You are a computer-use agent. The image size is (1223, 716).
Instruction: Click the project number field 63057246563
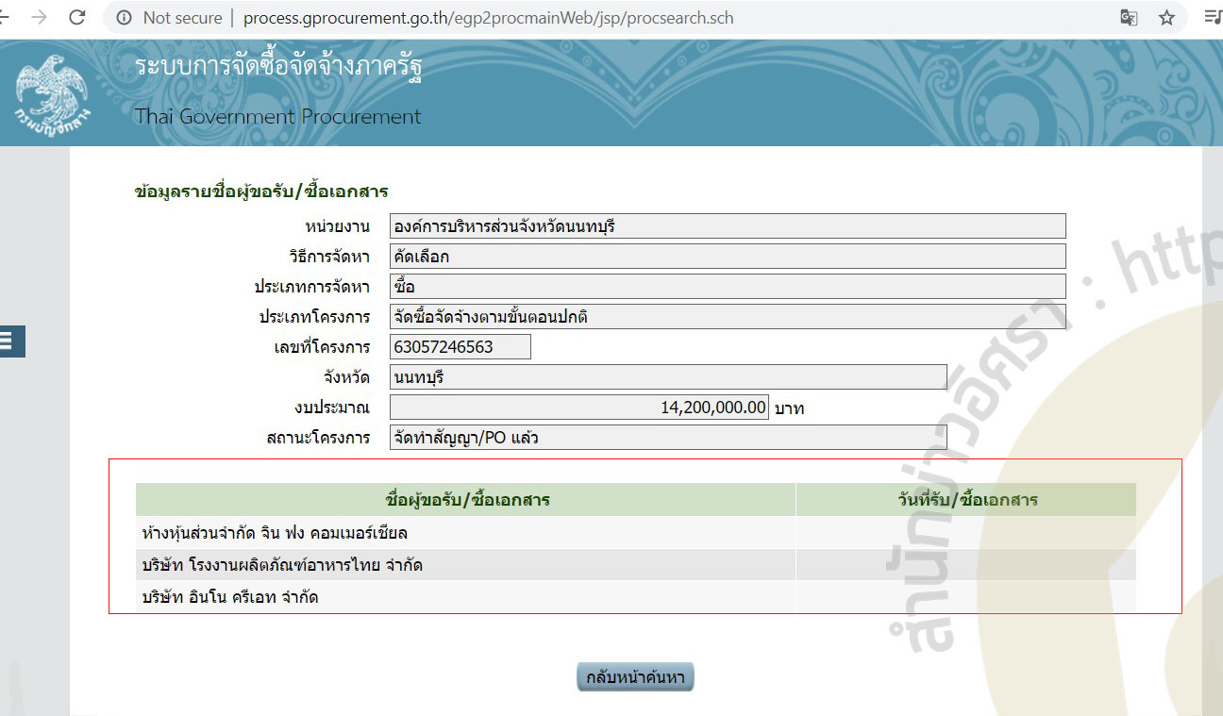(460, 346)
